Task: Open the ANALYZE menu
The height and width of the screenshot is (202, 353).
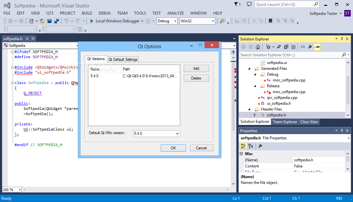Action: 175,13
